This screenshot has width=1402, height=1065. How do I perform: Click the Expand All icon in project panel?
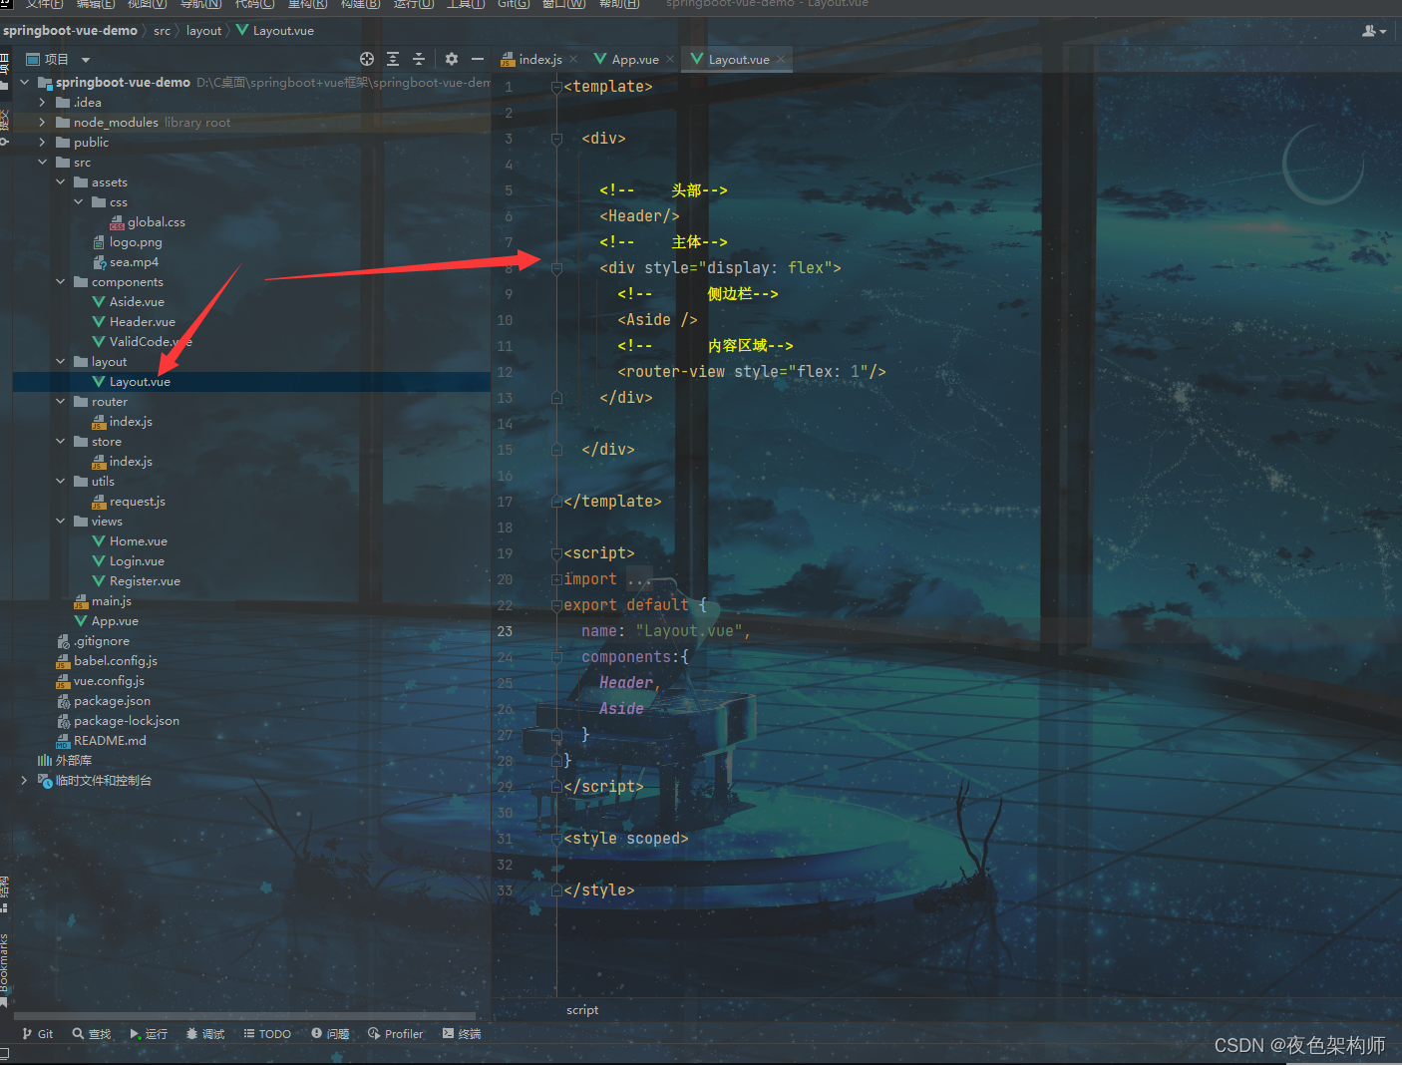[x=393, y=59]
